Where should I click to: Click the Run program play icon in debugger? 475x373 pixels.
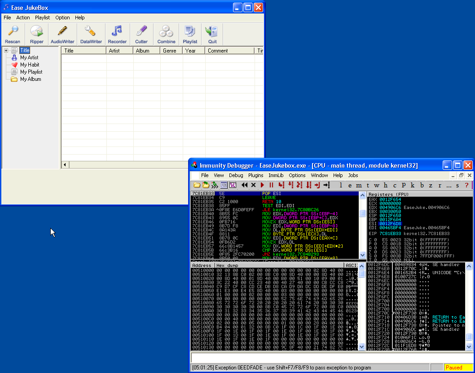click(262, 185)
